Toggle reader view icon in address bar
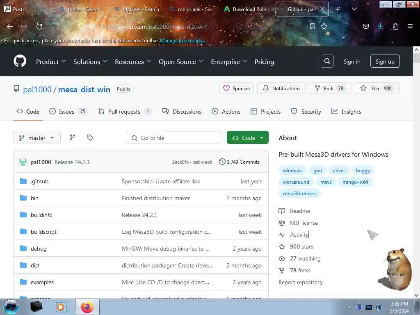The image size is (420, 315). pyautogui.click(x=312, y=26)
